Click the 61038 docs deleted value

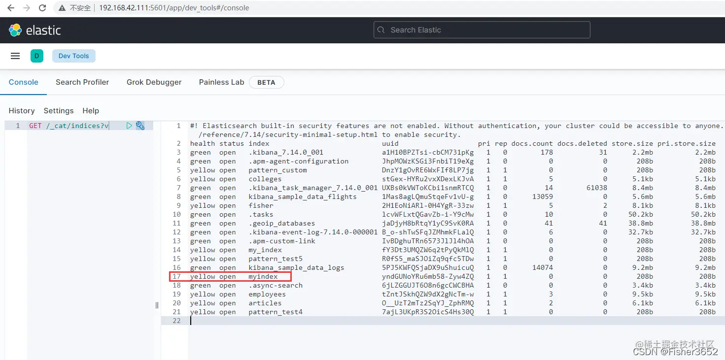tap(597, 188)
